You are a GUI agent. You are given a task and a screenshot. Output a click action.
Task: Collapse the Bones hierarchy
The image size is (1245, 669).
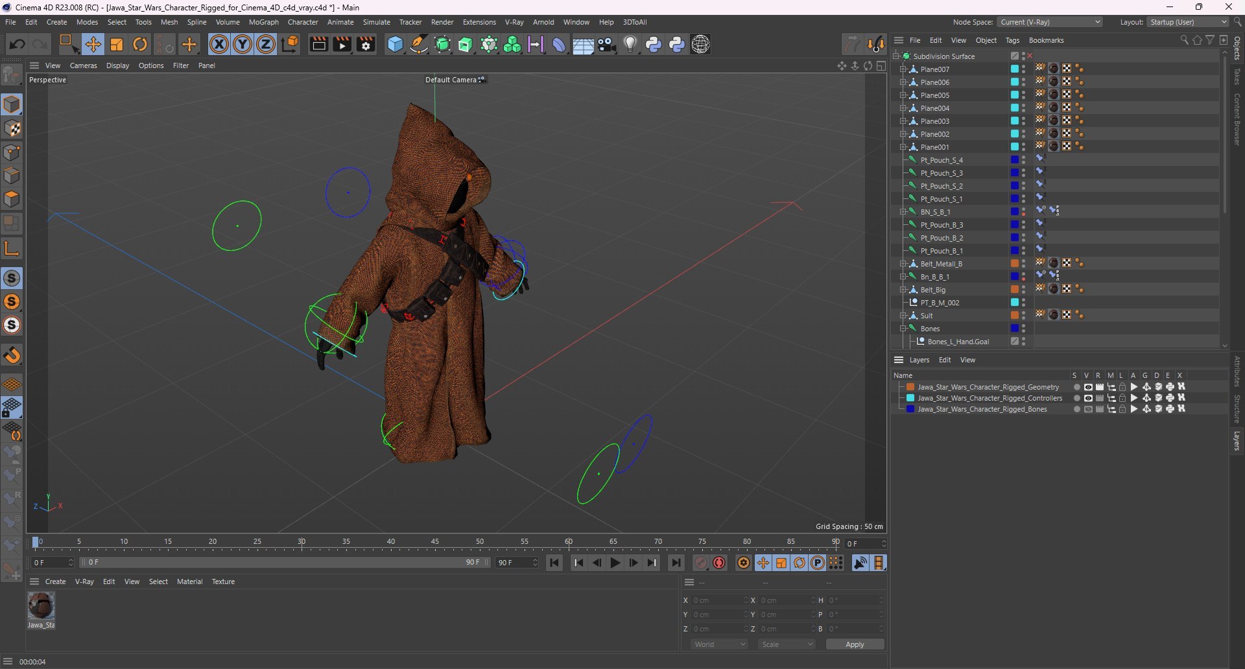click(x=903, y=329)
